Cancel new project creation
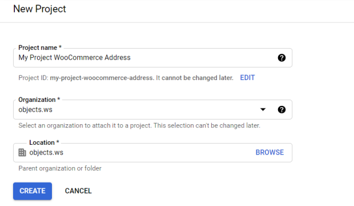Screen dimensions: 354x206 click(x=78, y=191)
